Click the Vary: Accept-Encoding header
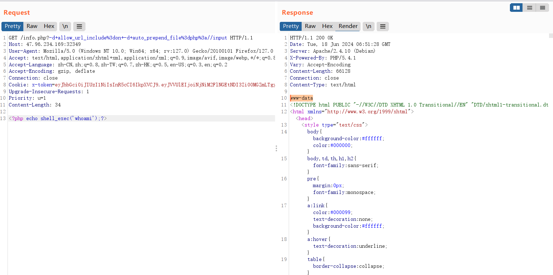This screenshot has height=275, width=553. pos(320,65)
